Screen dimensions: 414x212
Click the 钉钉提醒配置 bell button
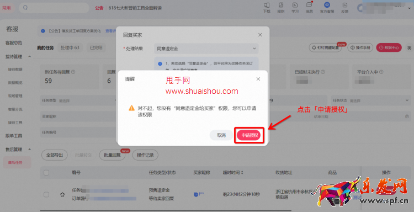pyautogui.click(x=325, y=48)
